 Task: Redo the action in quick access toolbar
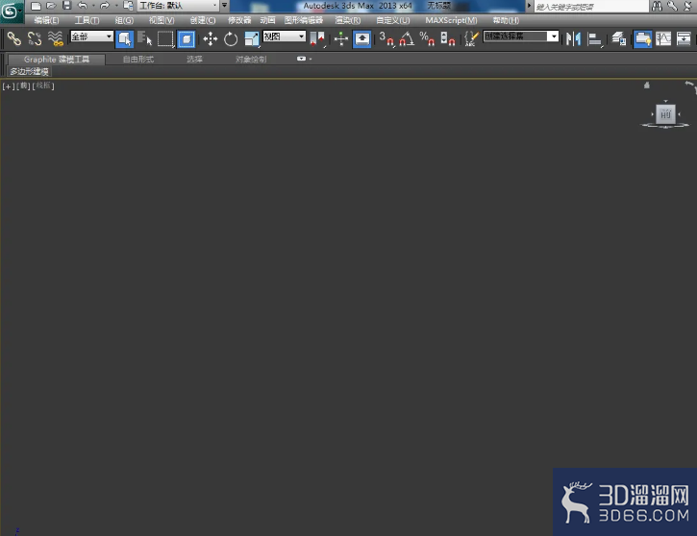[105, 6]
